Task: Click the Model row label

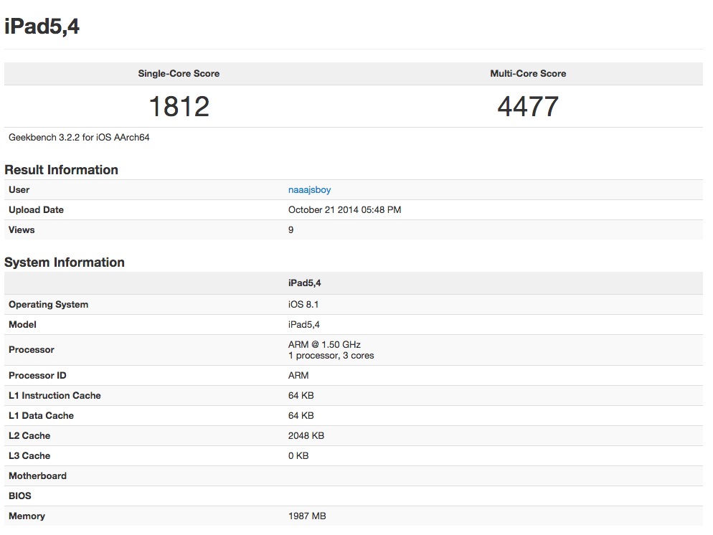Action: click(22, 325)
